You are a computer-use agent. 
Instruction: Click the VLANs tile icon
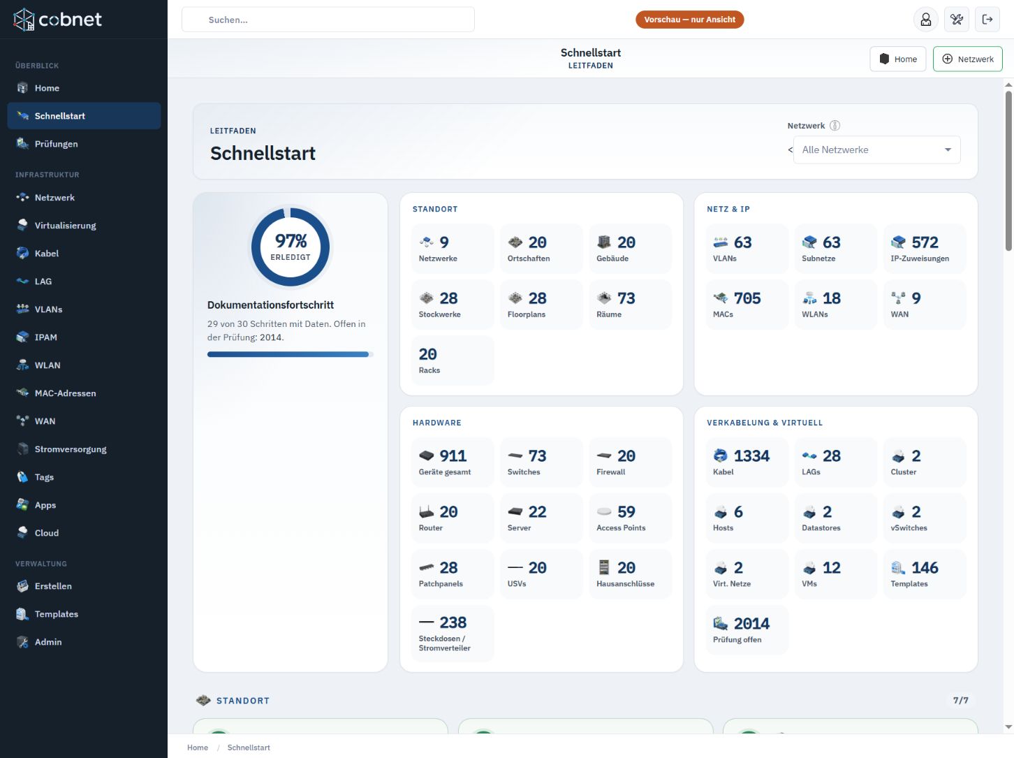coord(721,242)
